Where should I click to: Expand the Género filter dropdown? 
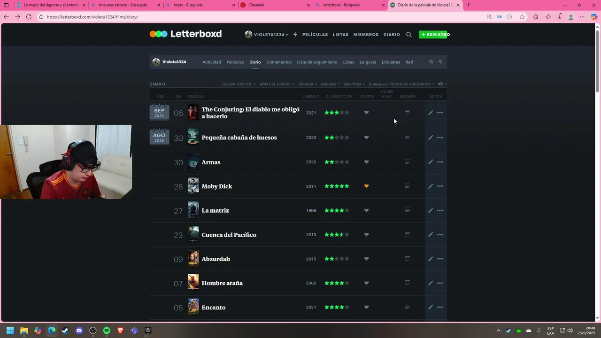[x=330, y=84]
